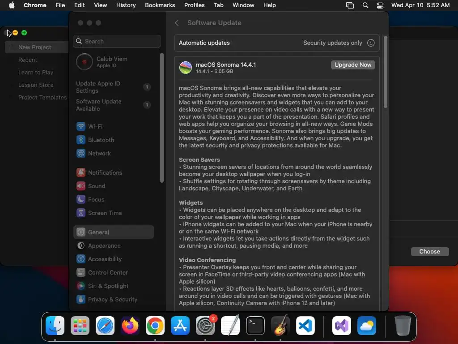Click System Settings icon in Dock
The height and width of the screenshot is (344, 458).
(205, 326)
